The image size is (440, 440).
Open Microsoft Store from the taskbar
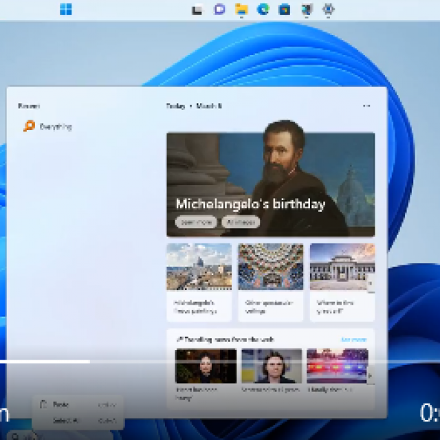pos(285,10)
